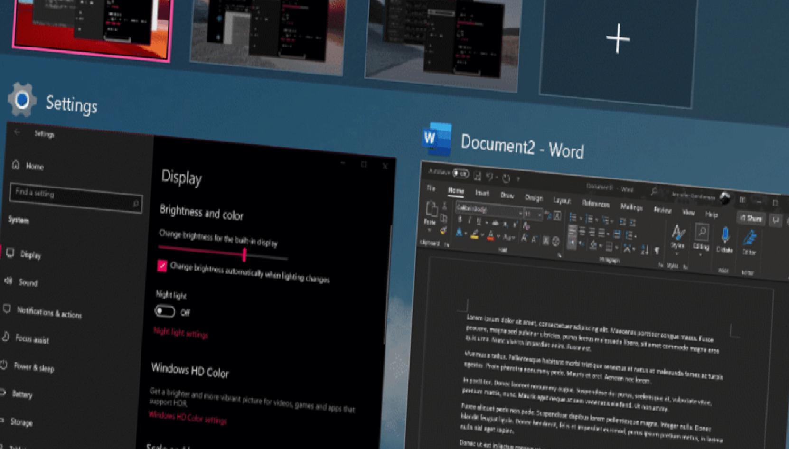This screenshot has height=449, width=789.
Task: Select the References tab in Word
Action: coord(595,204)
